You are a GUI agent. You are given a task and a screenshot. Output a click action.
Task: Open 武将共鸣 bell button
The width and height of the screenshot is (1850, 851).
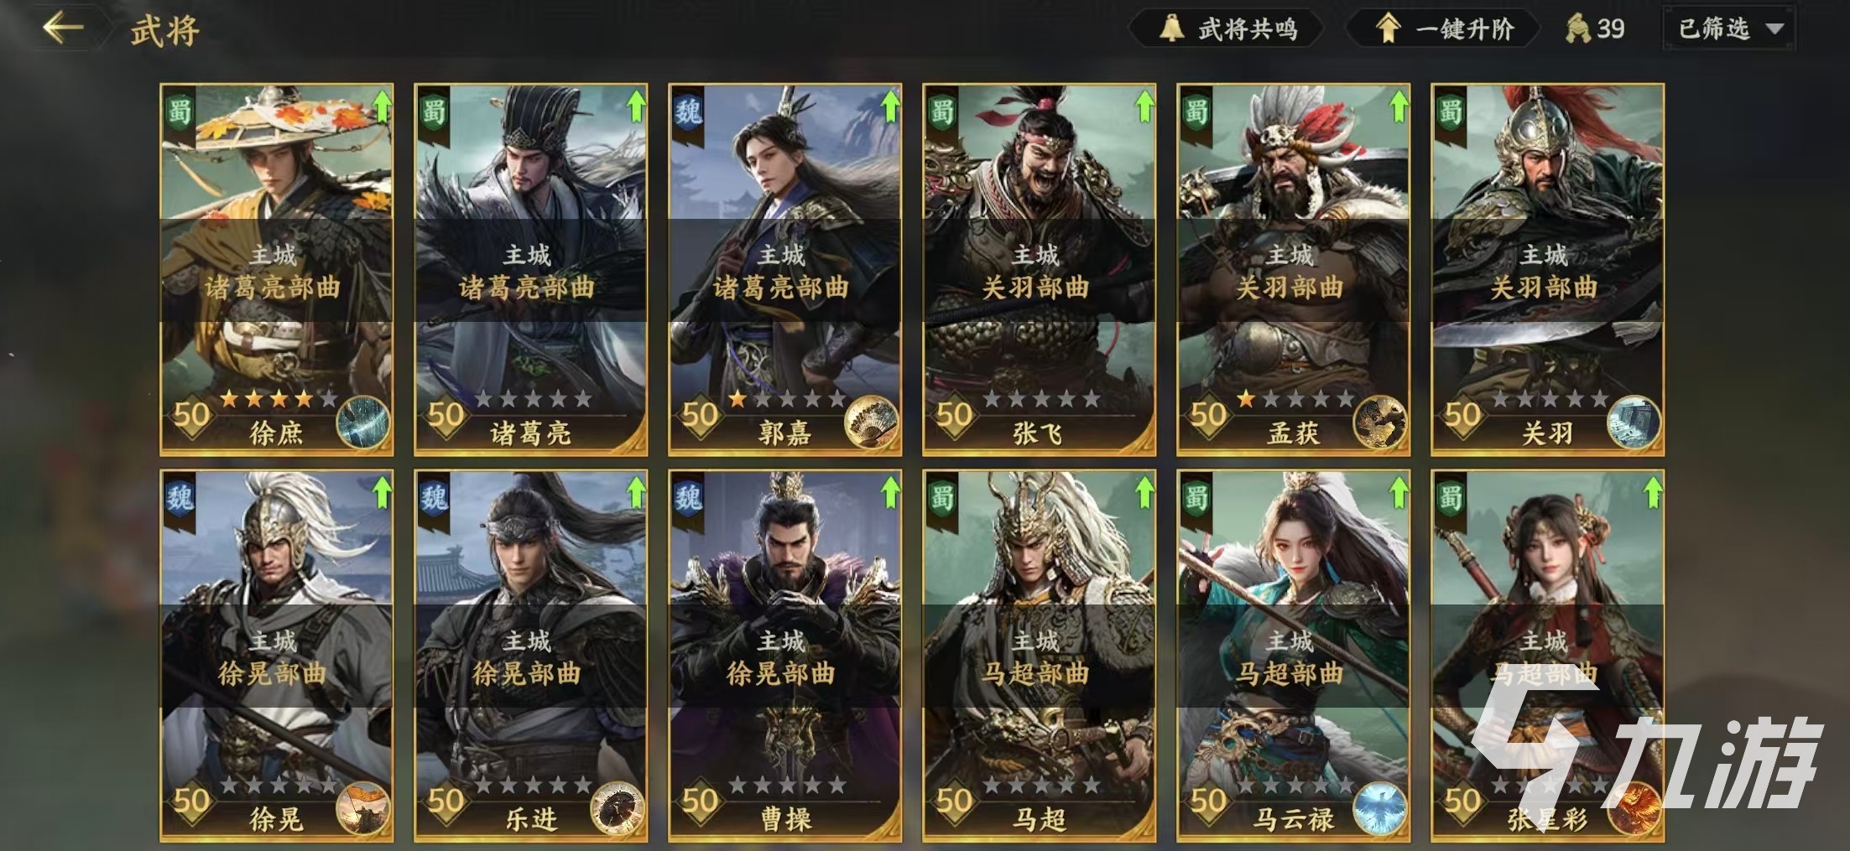1227,29
